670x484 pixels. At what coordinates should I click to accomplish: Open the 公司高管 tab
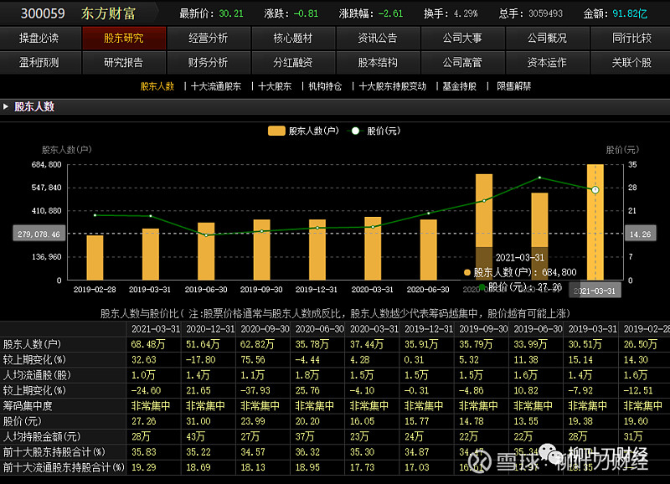coord(462,62)
